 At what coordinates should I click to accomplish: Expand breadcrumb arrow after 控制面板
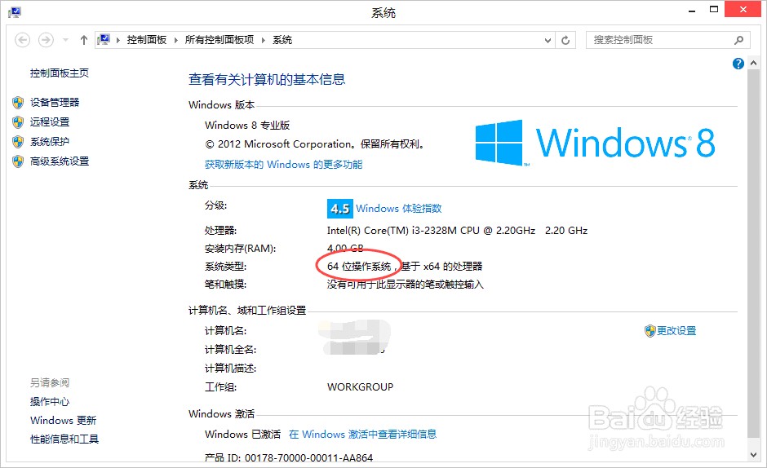click(x=176, y=40)
